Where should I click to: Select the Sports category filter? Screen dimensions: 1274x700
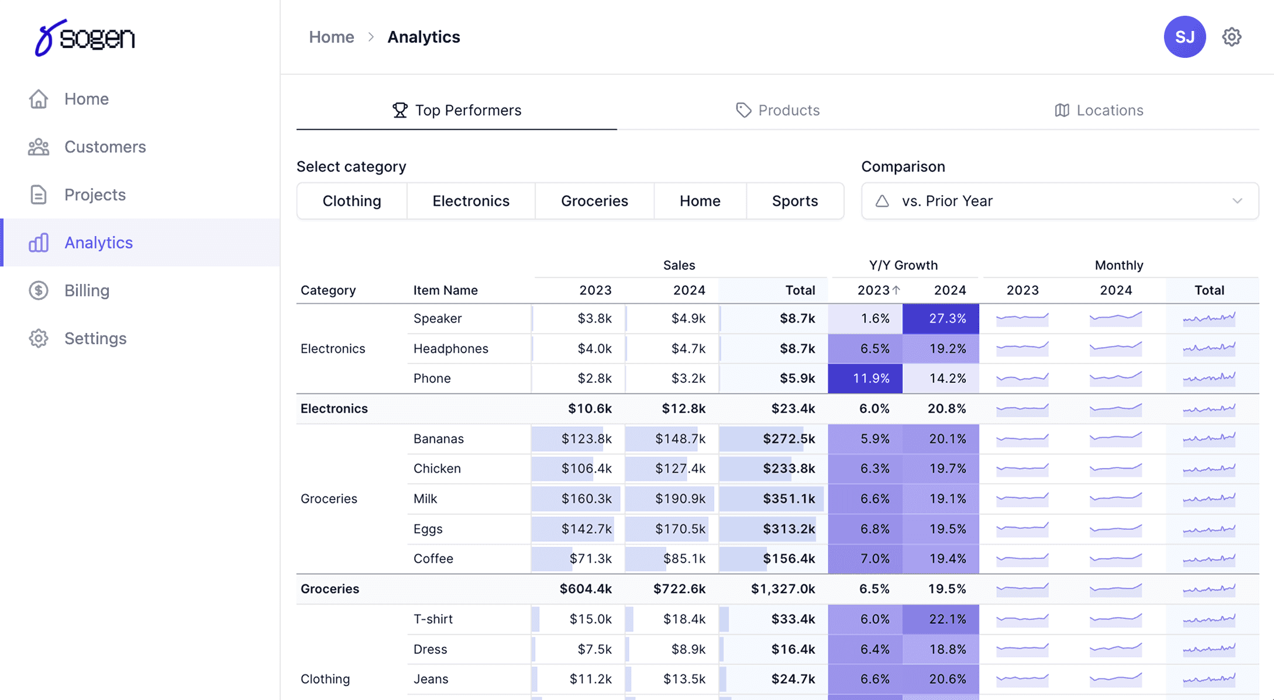tap(795, 200)
